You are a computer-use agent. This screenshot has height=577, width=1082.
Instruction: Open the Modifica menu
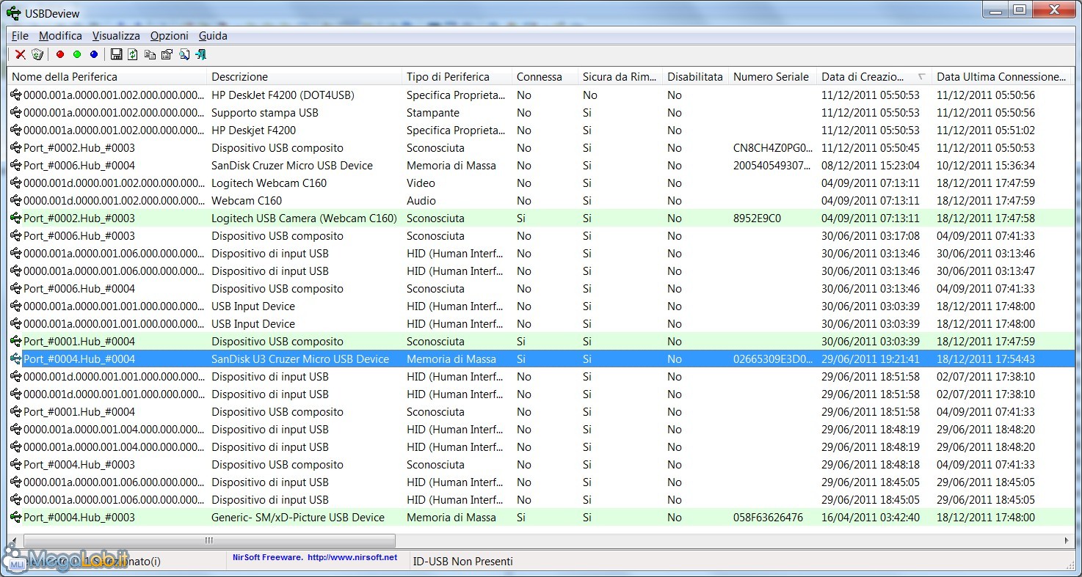pos(60,35)
